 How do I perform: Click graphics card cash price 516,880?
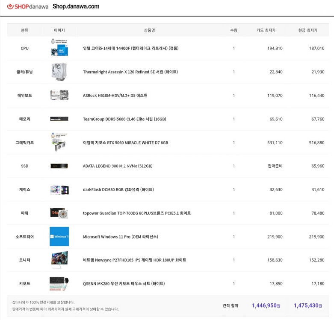(x=316, y=143)
